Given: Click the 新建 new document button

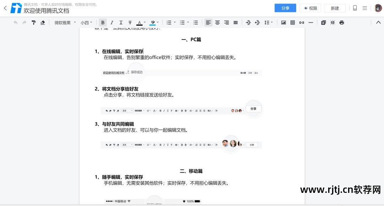Looking at the screenshot, I should [x=335, y=8].
